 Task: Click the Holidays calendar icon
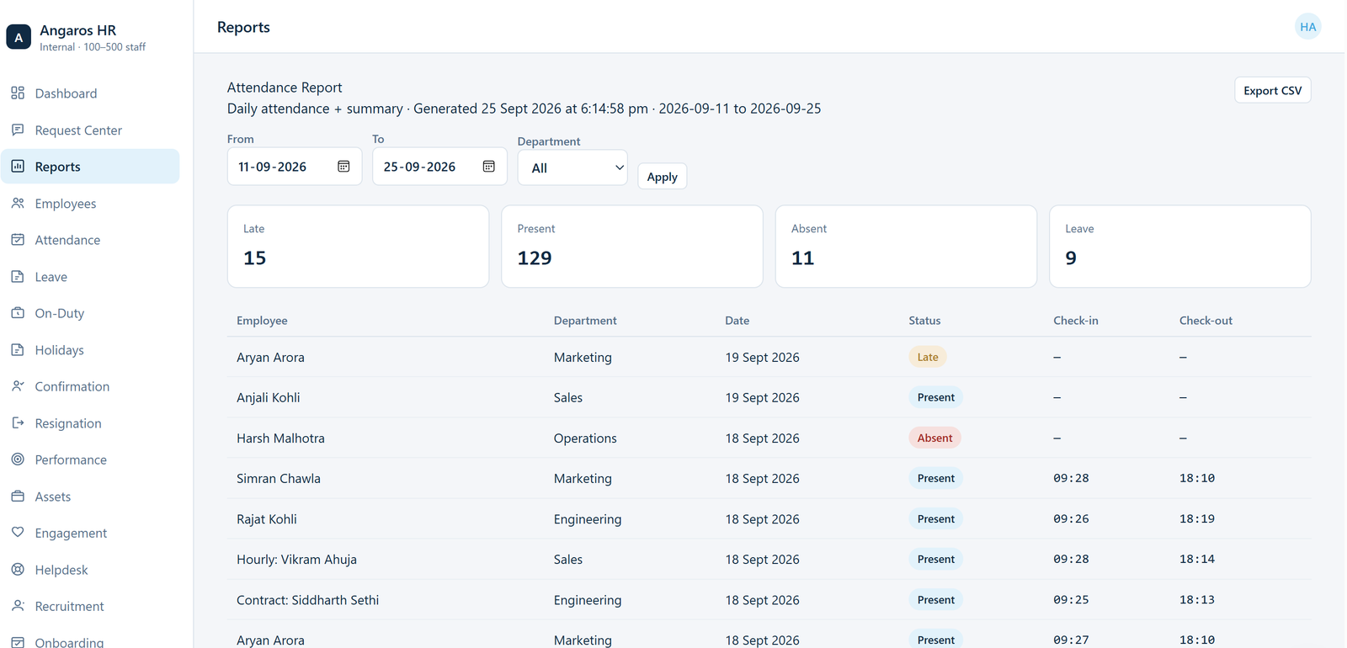(18, 349)
